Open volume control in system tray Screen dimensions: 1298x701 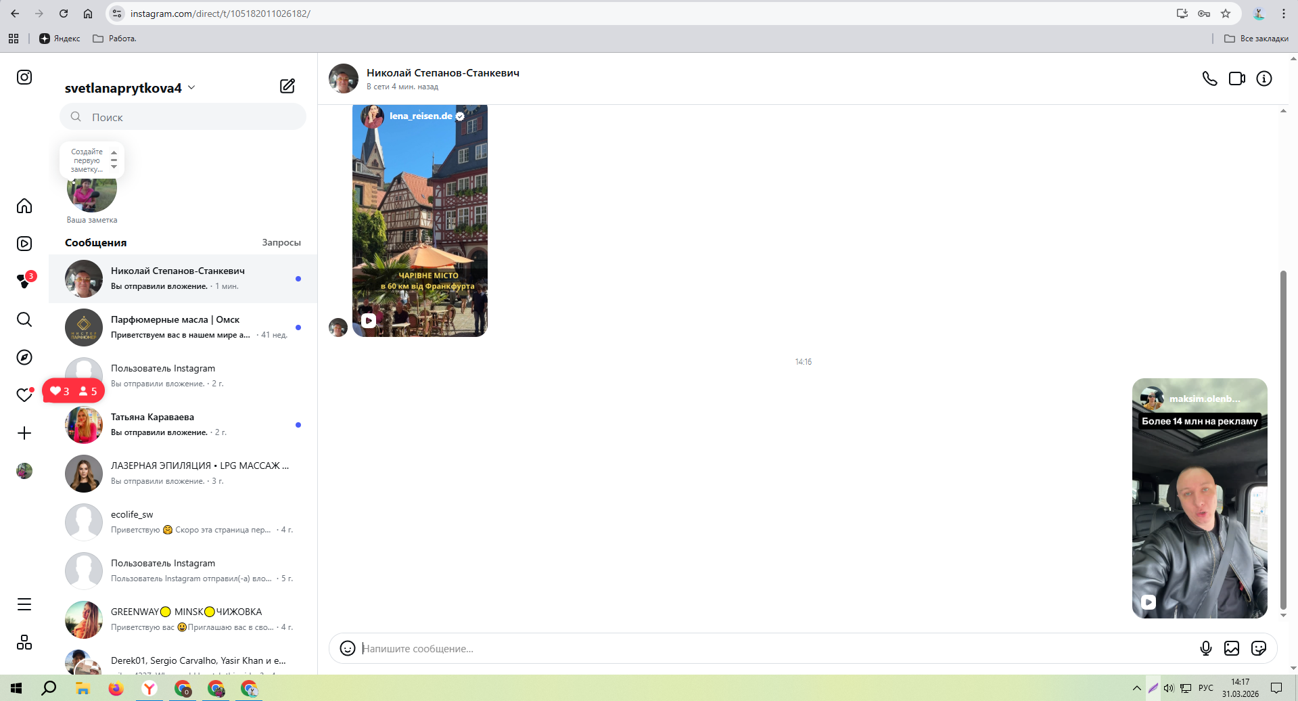click(1169, 688)
